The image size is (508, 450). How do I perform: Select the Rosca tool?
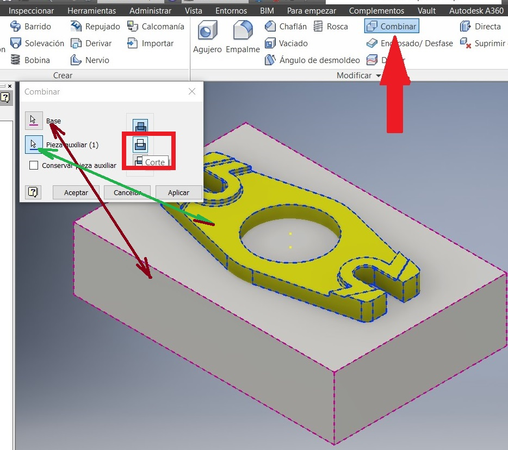pos(331,26)
